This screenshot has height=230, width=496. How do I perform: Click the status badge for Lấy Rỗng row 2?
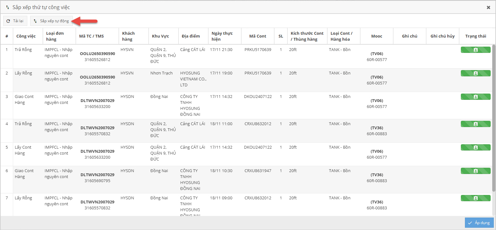tap(475, 73)
